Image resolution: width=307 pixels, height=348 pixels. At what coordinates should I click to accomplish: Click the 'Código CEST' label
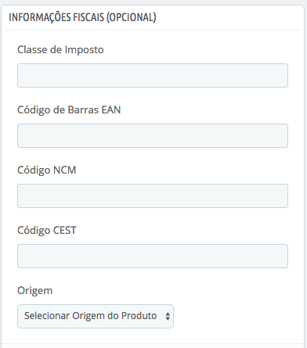[47, 230]
